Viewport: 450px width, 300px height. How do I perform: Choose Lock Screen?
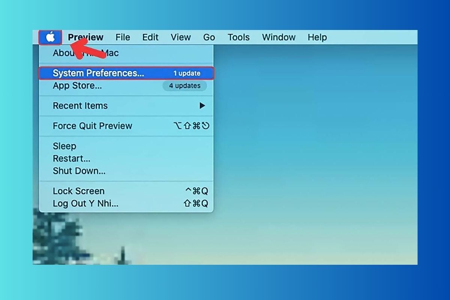(126, 191)
